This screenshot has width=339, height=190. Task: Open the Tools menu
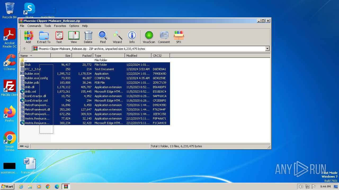[x=48, y=26]
